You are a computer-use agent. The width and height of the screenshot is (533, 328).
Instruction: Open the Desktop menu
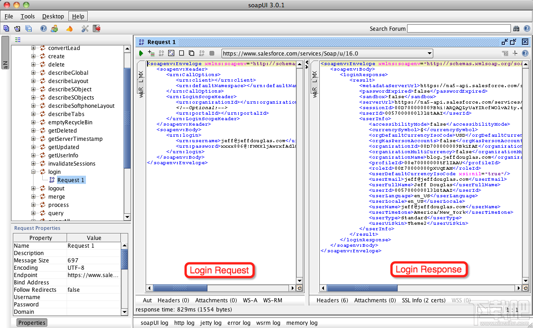pyautogui.click(x=53, y=17)
